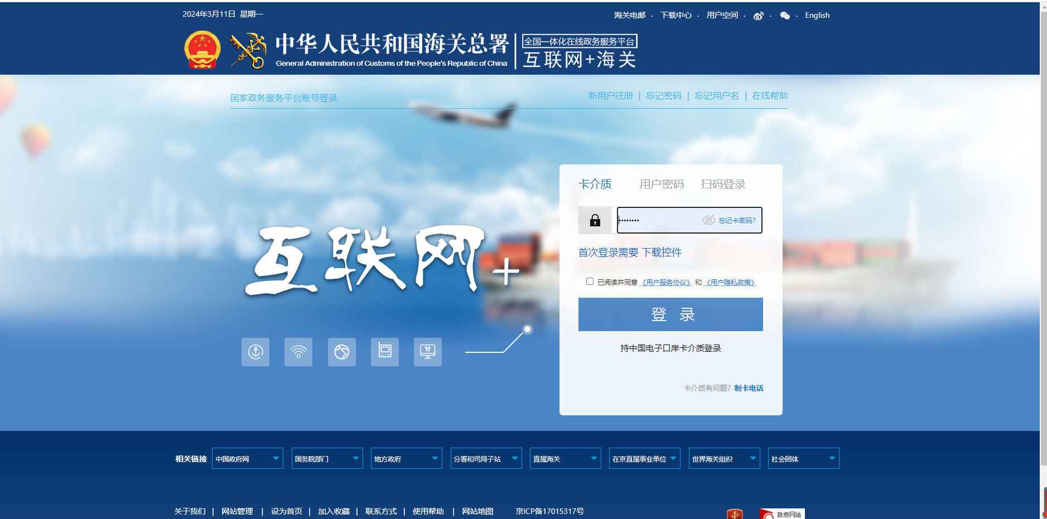Image resolution: width=1047 pixels, height=519 pixels.
Task: Click the computer monitor icon tile
Action: [x=427, y=352]
